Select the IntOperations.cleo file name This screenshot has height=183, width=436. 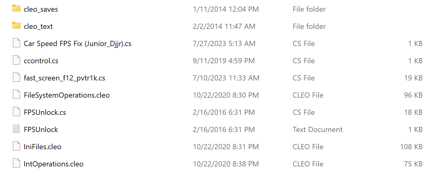[x=54, y=164]
